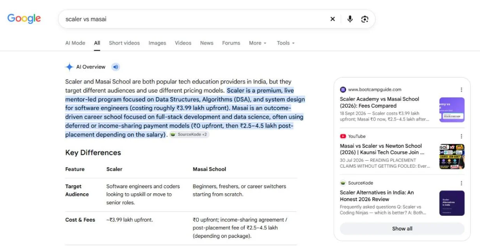The image size is (480, 249).
Task: Open options menu for YouTube result
Action: (x=461, y=136)
